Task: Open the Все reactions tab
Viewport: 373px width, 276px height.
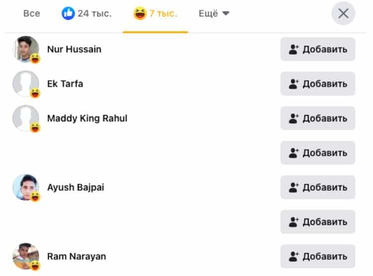Action: click(x=31, y=13)
